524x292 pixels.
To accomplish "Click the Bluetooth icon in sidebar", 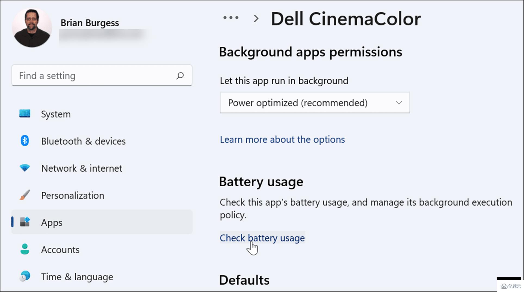I will click(25, 141).
